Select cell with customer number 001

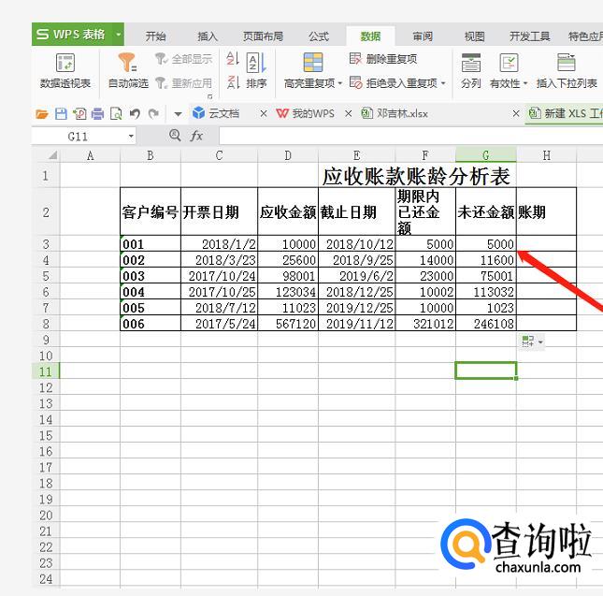point(151,244)
